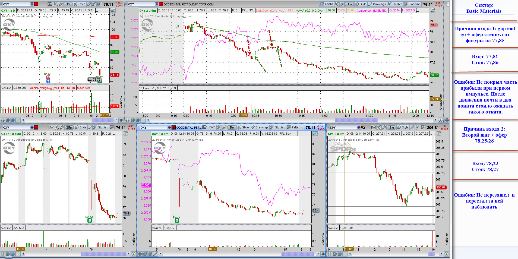Click wrench settings icon in OXY 5m chart
This screenshot has width=518, height=259.
224,127
